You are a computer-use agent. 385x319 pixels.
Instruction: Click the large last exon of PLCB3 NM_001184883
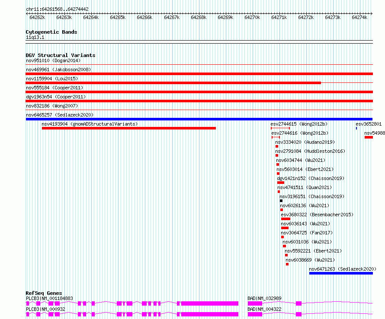point(210,303)
